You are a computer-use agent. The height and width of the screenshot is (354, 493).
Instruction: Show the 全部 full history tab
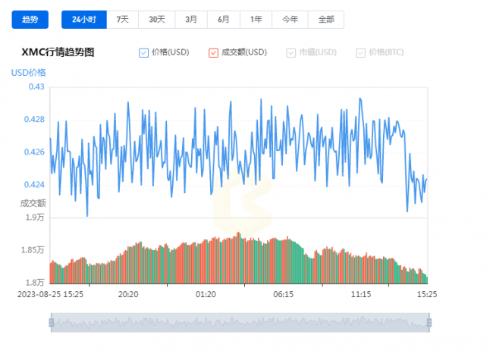[326, 20]
